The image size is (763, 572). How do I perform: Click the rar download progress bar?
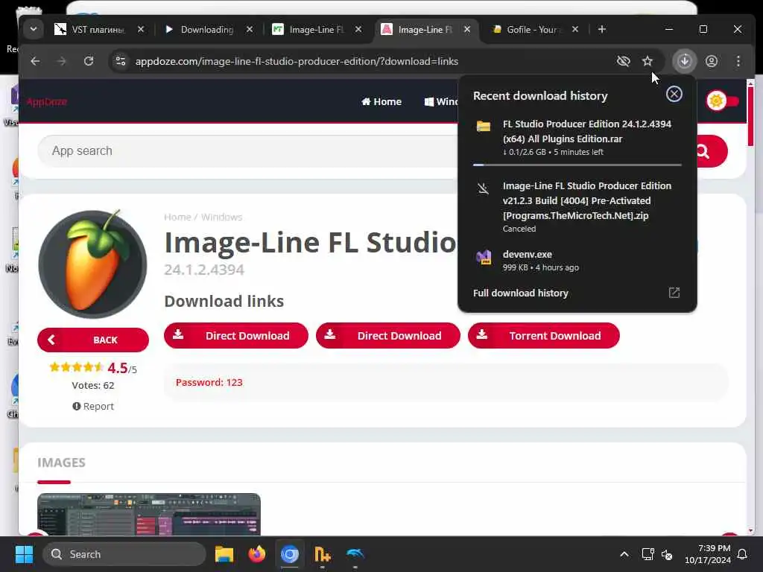point(577,165)
